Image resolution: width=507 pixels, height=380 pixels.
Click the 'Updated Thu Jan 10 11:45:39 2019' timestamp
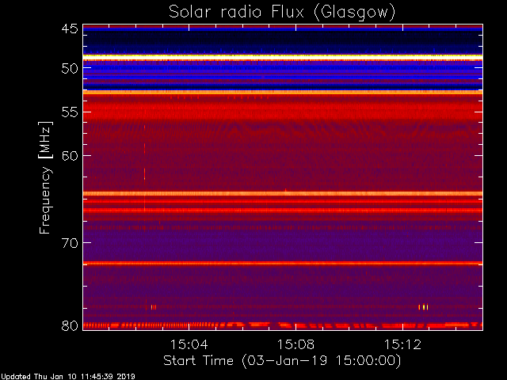(67, 377)
